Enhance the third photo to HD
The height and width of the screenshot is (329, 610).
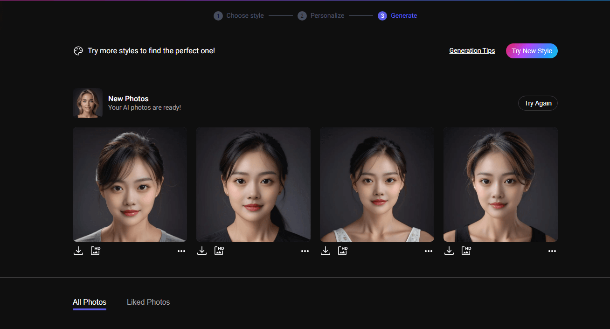pyautogui.click(x=342, y=251)
